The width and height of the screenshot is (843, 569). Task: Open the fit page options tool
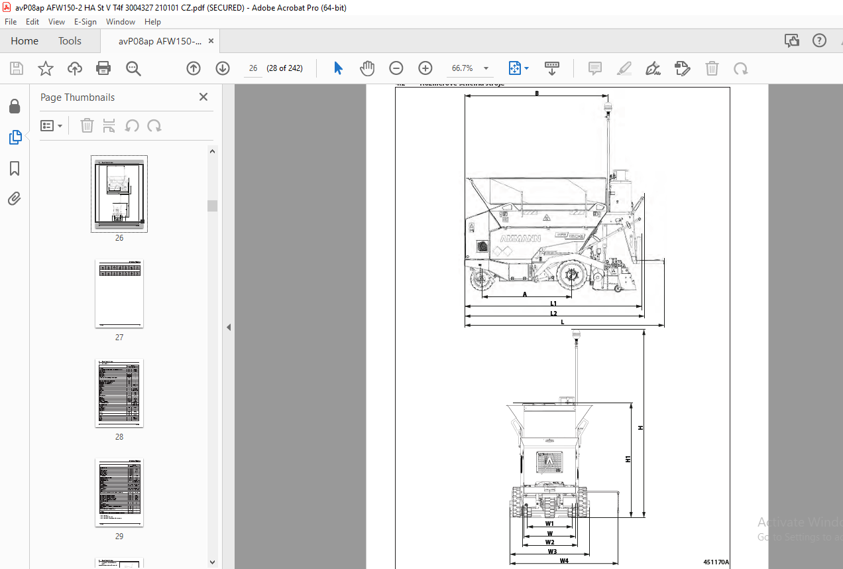coord(518,68)
